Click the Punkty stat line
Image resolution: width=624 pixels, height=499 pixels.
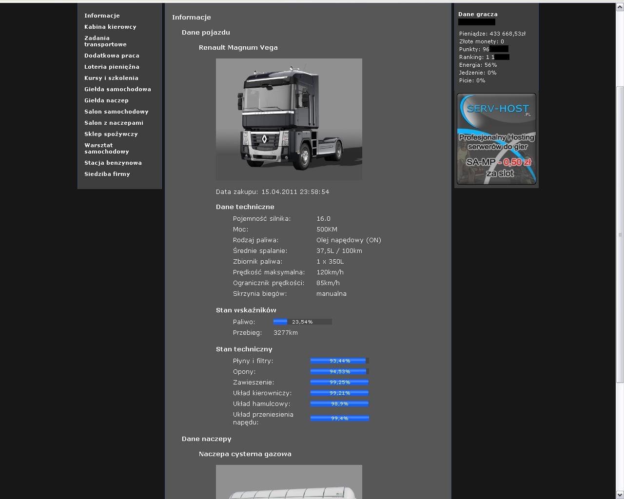484,49
